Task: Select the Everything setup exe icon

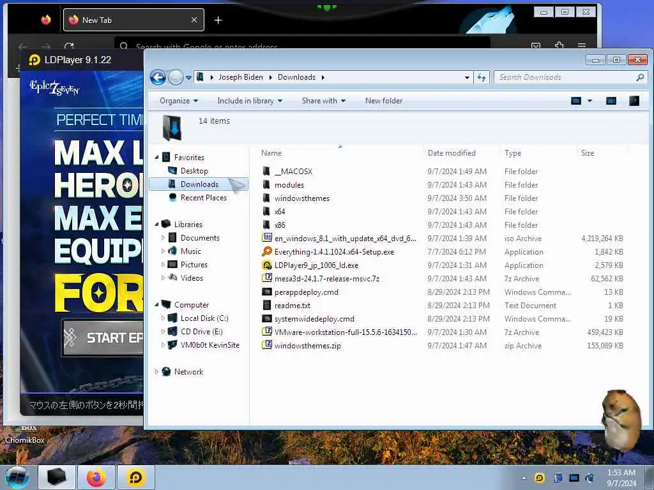Action: pyautogui.click(x=267, y=251)
